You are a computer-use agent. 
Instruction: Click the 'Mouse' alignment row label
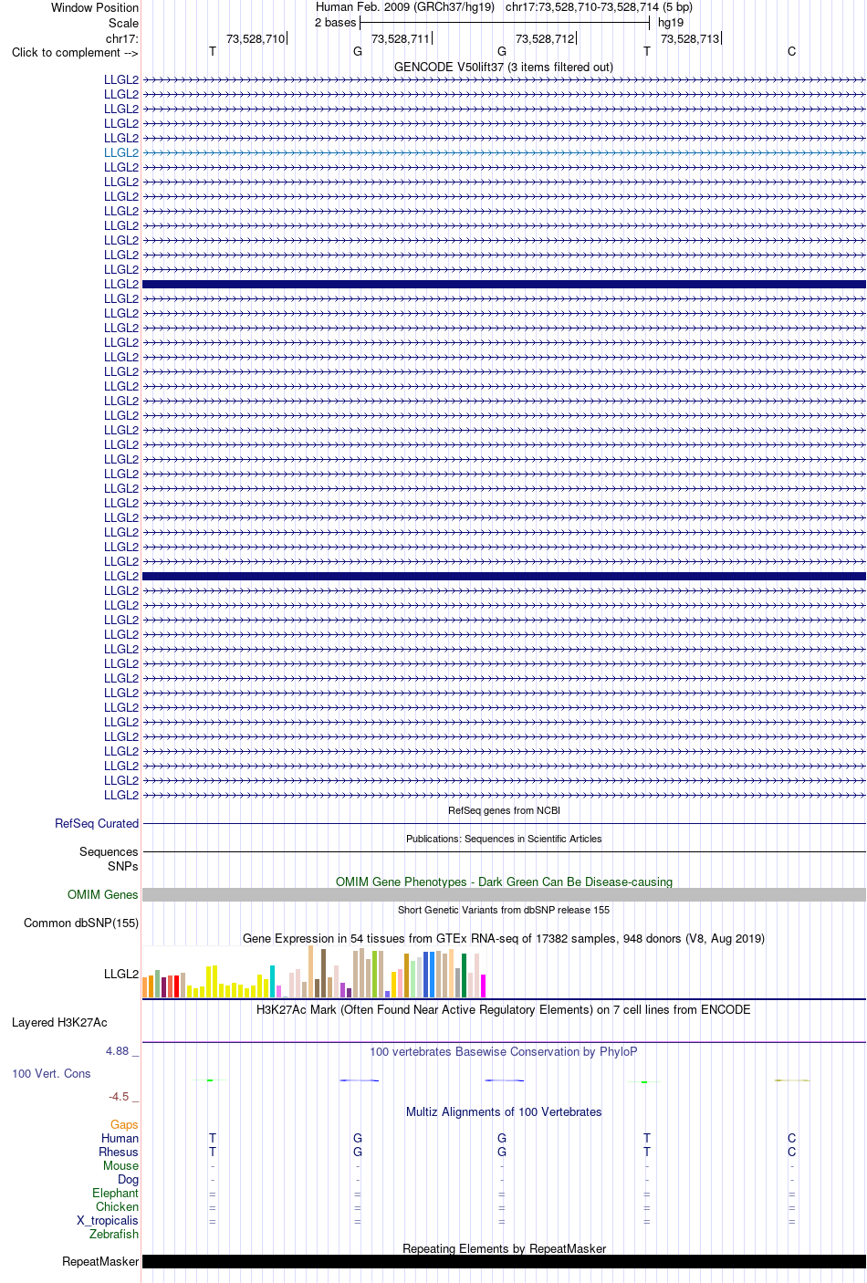[120, 1165]
